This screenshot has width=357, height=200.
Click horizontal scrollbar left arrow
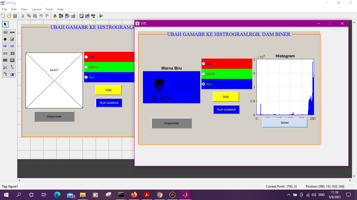pyautogui.click(x=19, y=180)
